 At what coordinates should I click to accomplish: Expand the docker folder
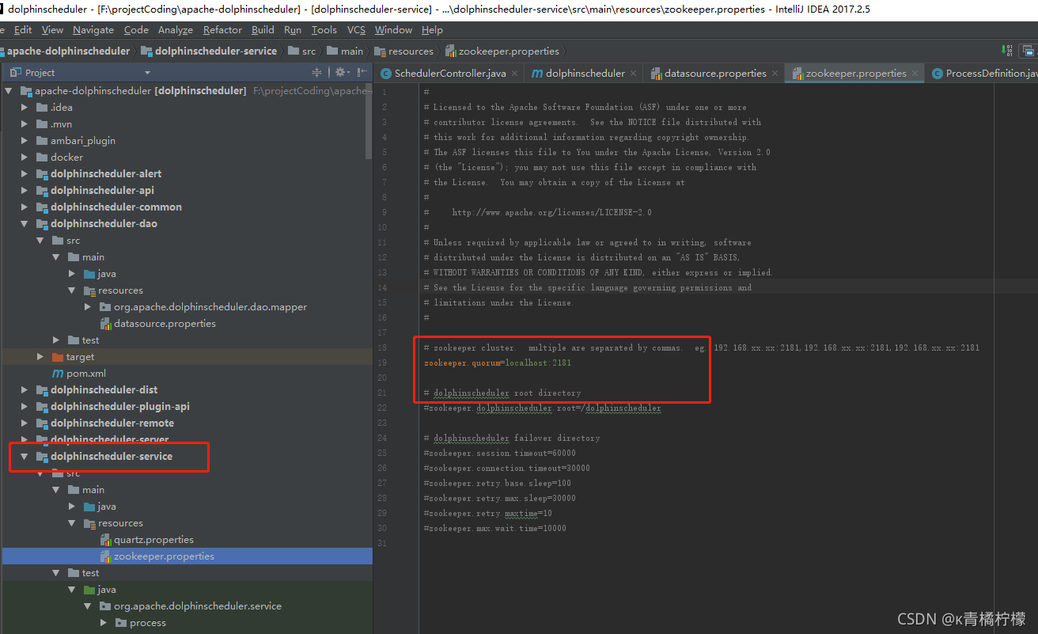(25, 157)
